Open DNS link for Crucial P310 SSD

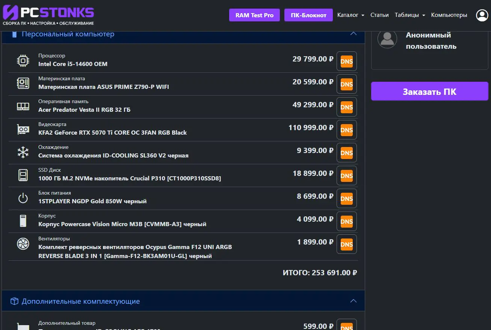tap(347, 176)
